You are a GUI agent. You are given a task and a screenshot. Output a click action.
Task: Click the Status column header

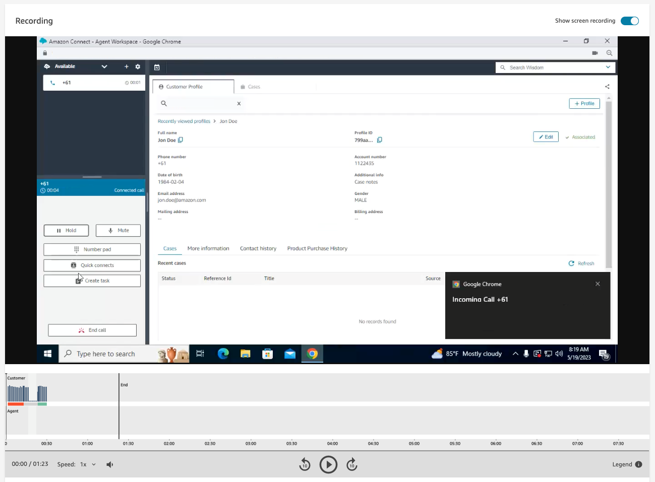[168, 279]
